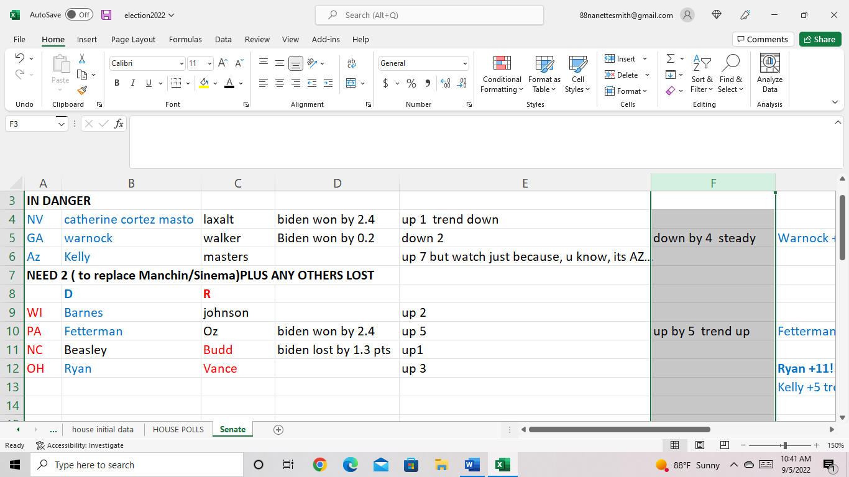Click the AutoSum sigma icon

coord(671,59)
